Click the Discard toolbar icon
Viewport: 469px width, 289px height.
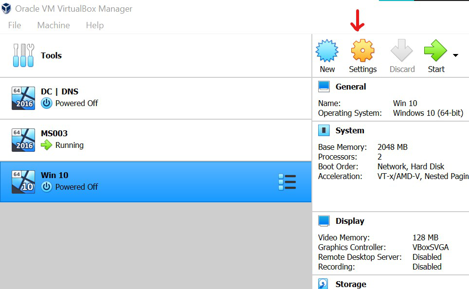402,51
